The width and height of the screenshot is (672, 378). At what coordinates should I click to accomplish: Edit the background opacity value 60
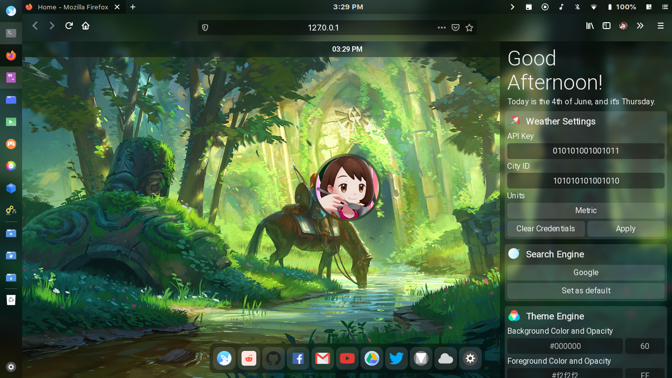point(645,346)
